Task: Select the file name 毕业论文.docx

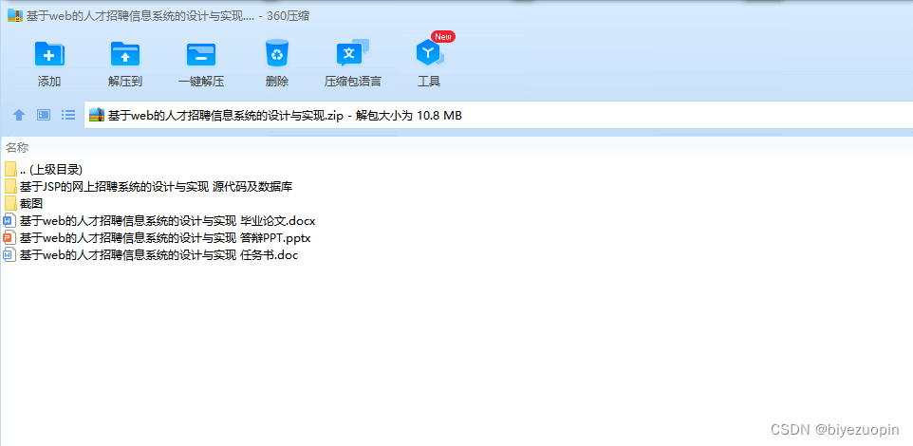Action: click(x=168, y=221)
